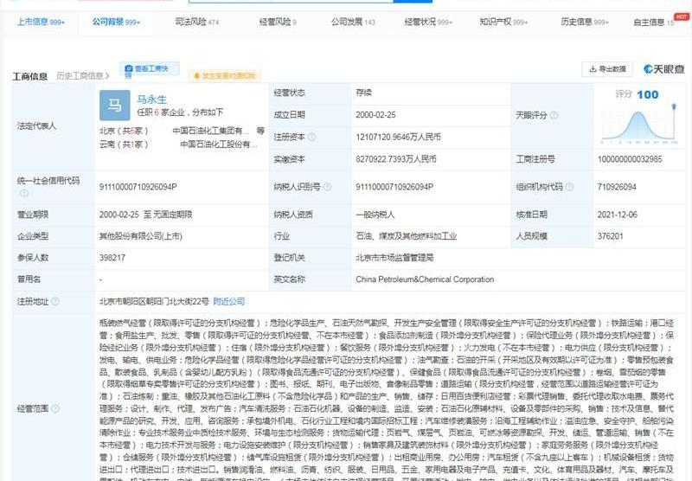
Task: Click the help icon beside 经营范围
Action: pos(55,408)
